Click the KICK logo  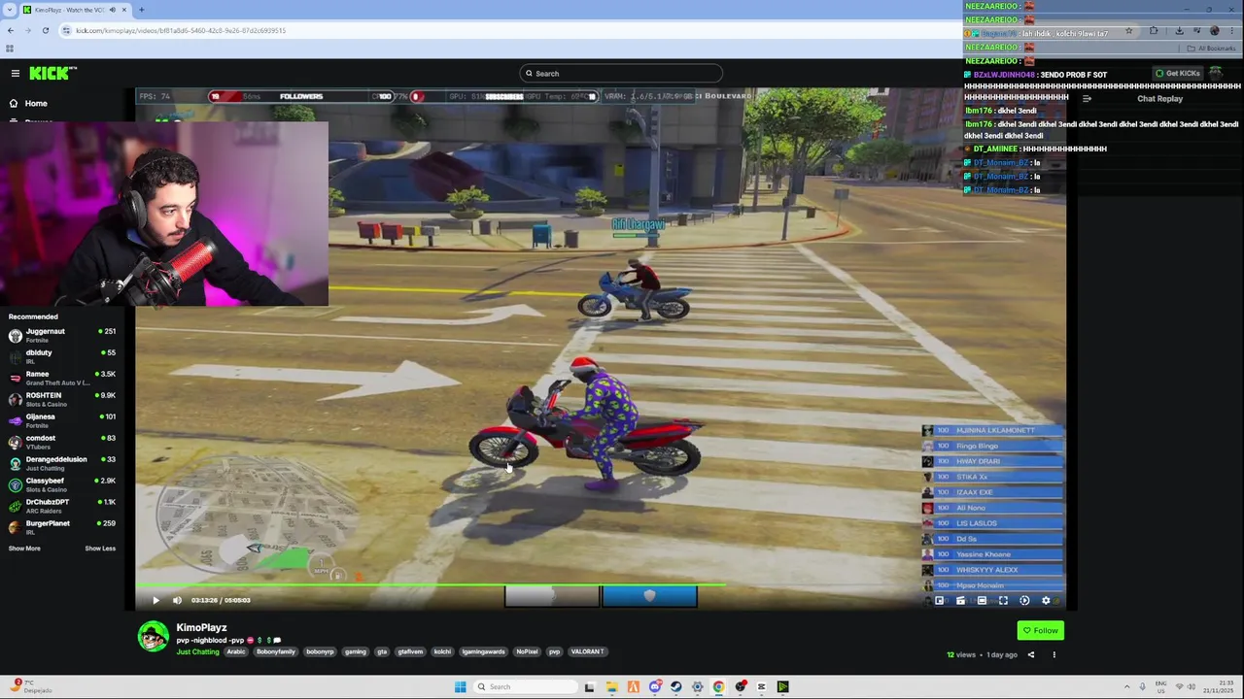tap(52, 73)
